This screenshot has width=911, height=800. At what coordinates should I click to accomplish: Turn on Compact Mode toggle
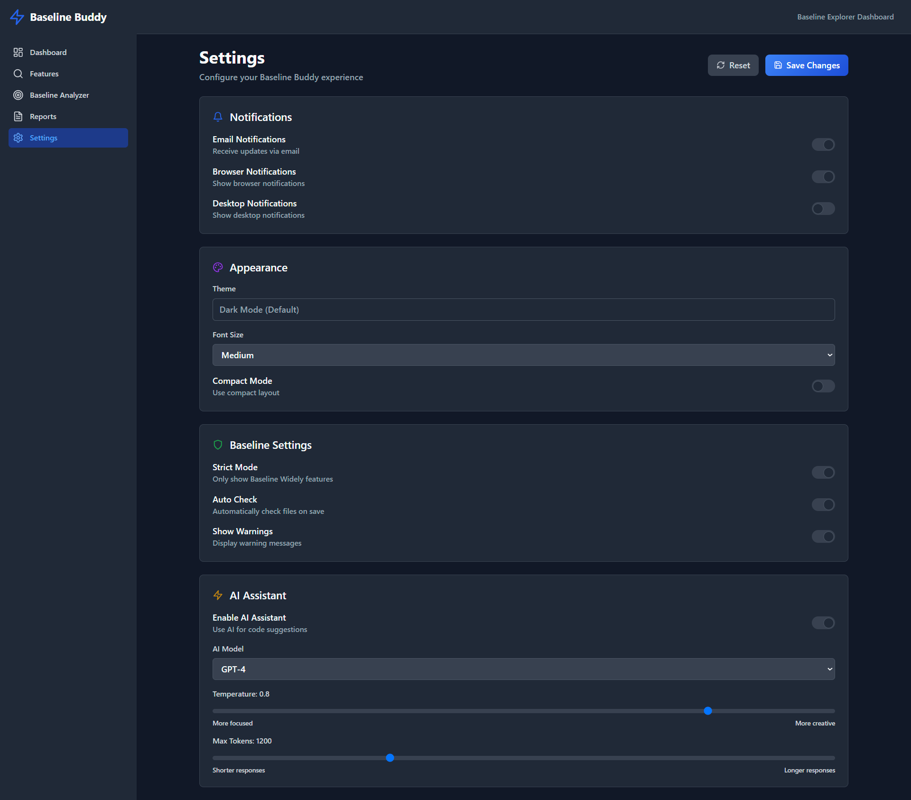click(823, 386)
